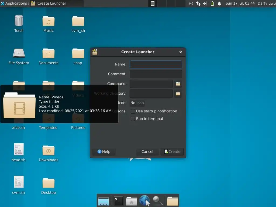
Task: Click the xfce.sh file label
Action: point(19,127)
